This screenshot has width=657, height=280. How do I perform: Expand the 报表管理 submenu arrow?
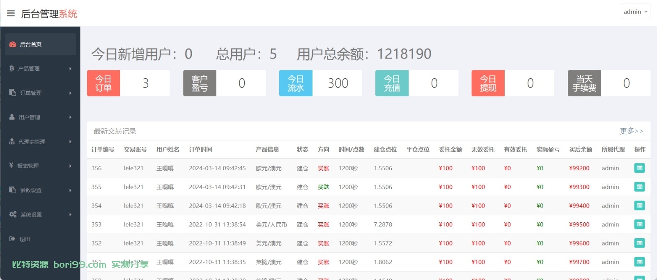70,166
